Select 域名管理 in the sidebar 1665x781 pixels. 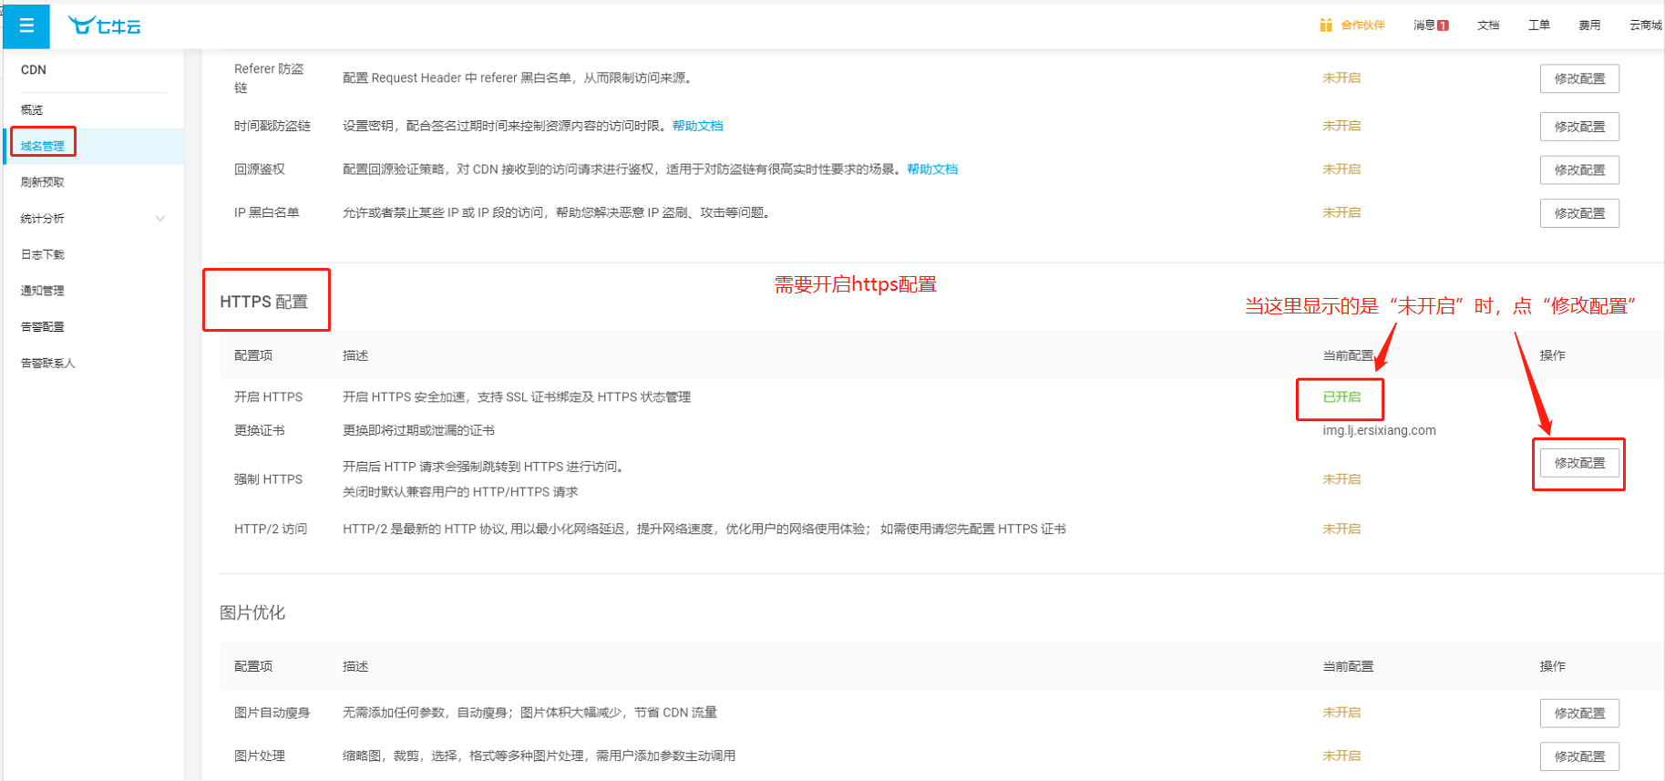click(x=43, y=146)
